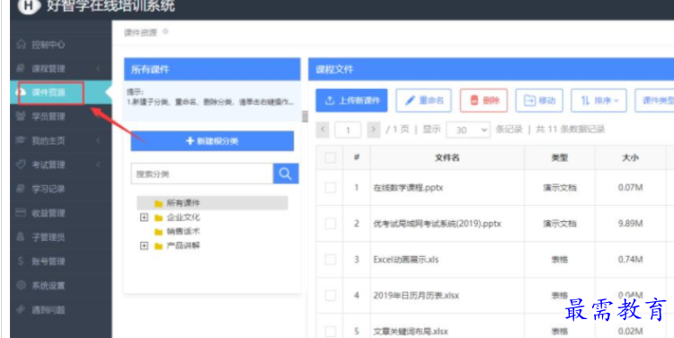Tick the select-all checkbox in table header
The image size is (674, 338).
331,158
